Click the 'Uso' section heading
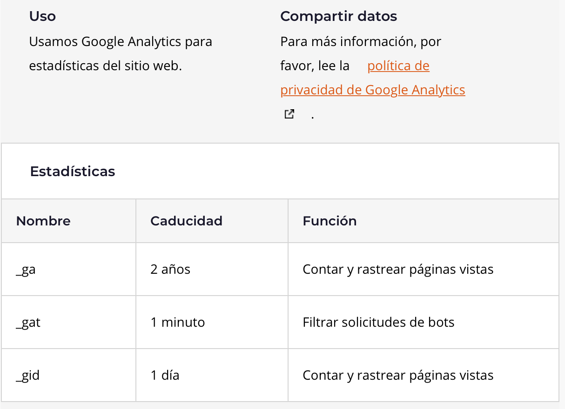Screen dimensions: 565x409 pos(42,16)
